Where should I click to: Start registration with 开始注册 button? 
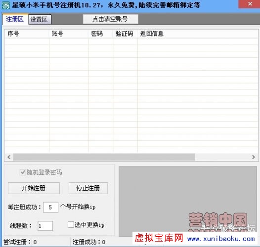point(34,188)
